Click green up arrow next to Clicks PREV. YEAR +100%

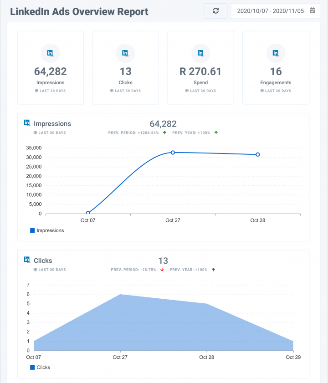pyautogui.click(x=213, y=270)
